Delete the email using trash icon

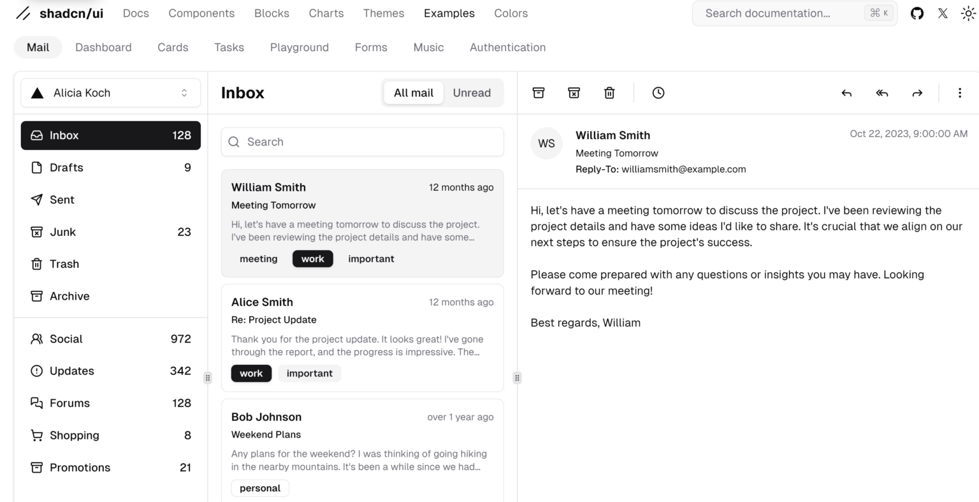pos(609,92)
